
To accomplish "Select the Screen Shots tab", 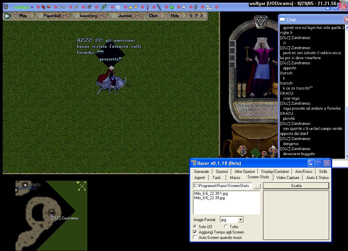I will pos(258,177).
